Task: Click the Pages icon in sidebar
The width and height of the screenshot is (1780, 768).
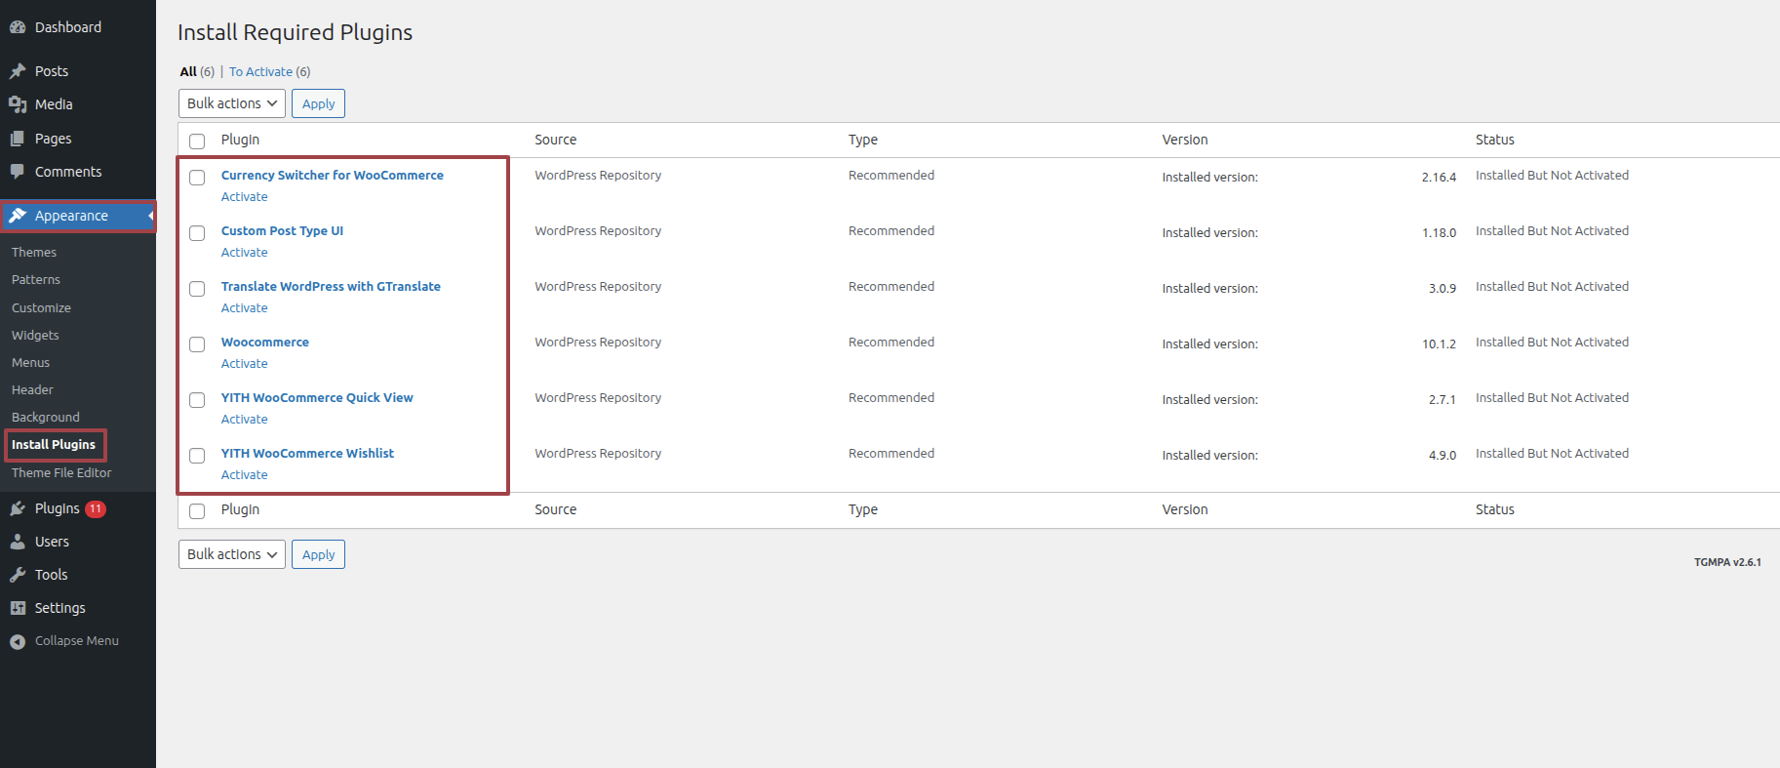Action: tap(18, 139)
